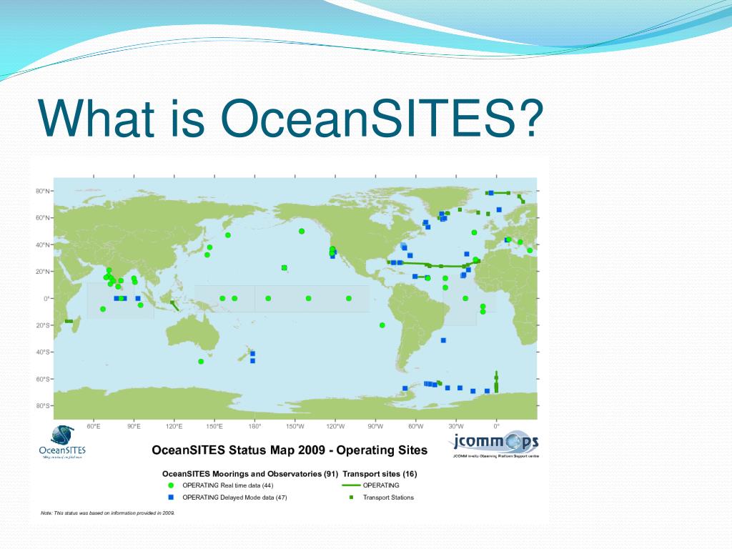Click the 40°S latitude axis label
This screenshot has height=549, width=732.
pyautogui.click(x=43, y=352)
